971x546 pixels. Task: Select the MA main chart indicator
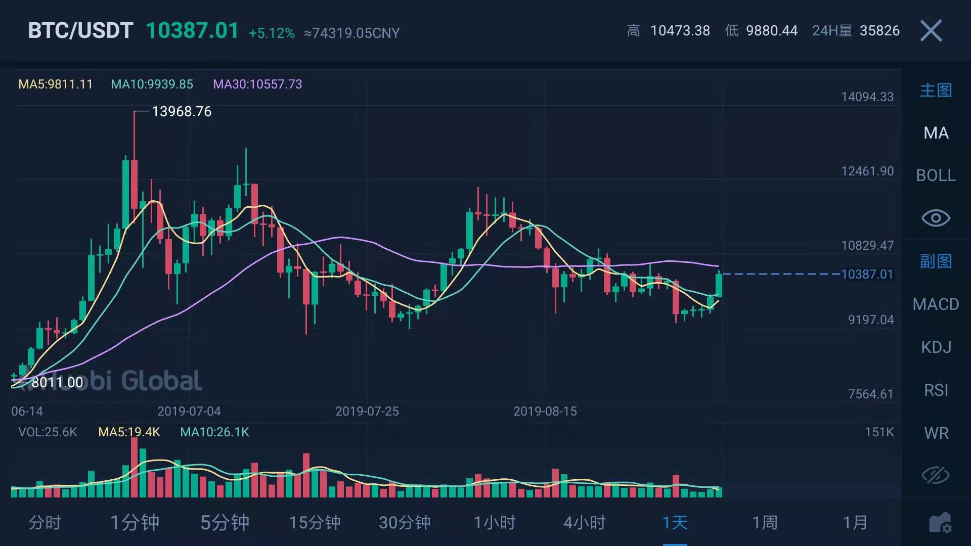tap(936, 133)
